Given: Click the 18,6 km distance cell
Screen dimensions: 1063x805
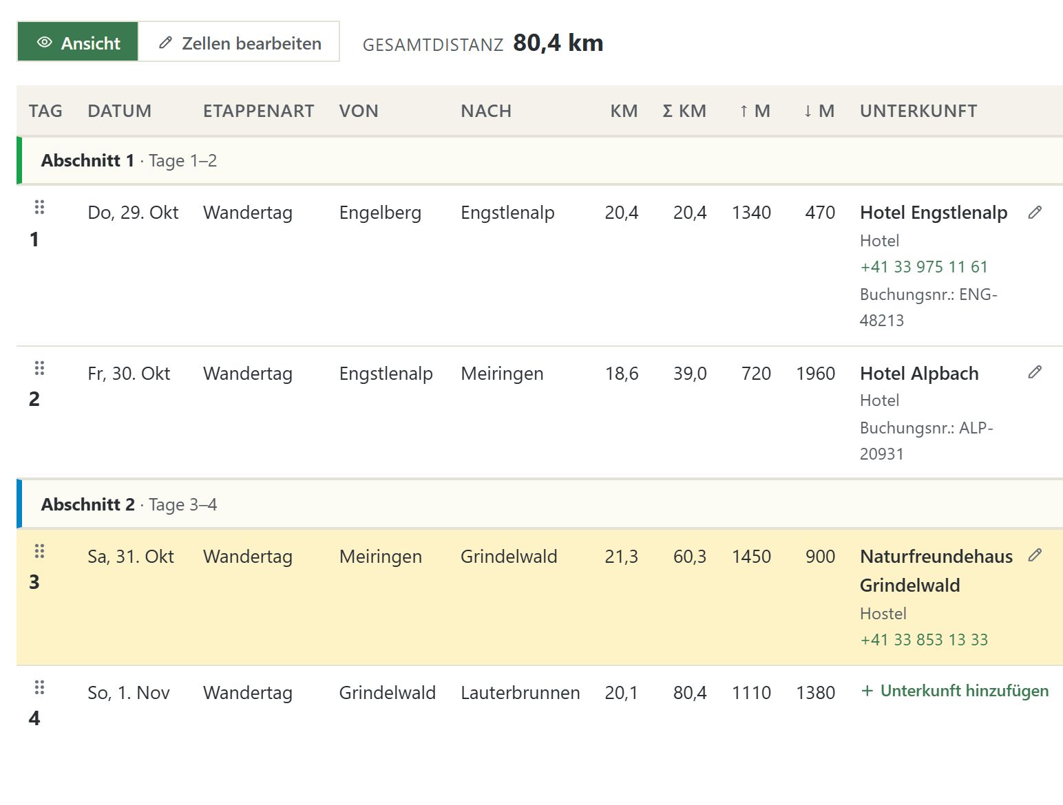Looking at the screenshot, I should [x=622, y=374].
